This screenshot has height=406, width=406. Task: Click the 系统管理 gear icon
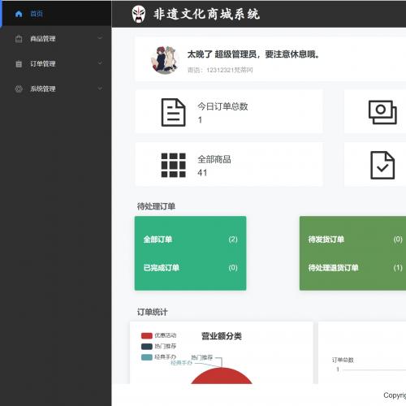[x=19, y=89]
